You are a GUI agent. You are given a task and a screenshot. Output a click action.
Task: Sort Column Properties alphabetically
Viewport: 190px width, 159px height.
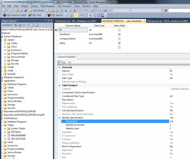point(64,63)
